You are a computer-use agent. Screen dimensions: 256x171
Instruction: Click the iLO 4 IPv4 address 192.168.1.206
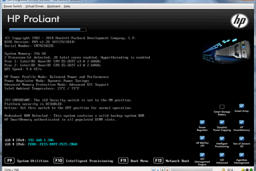point(41,140)
